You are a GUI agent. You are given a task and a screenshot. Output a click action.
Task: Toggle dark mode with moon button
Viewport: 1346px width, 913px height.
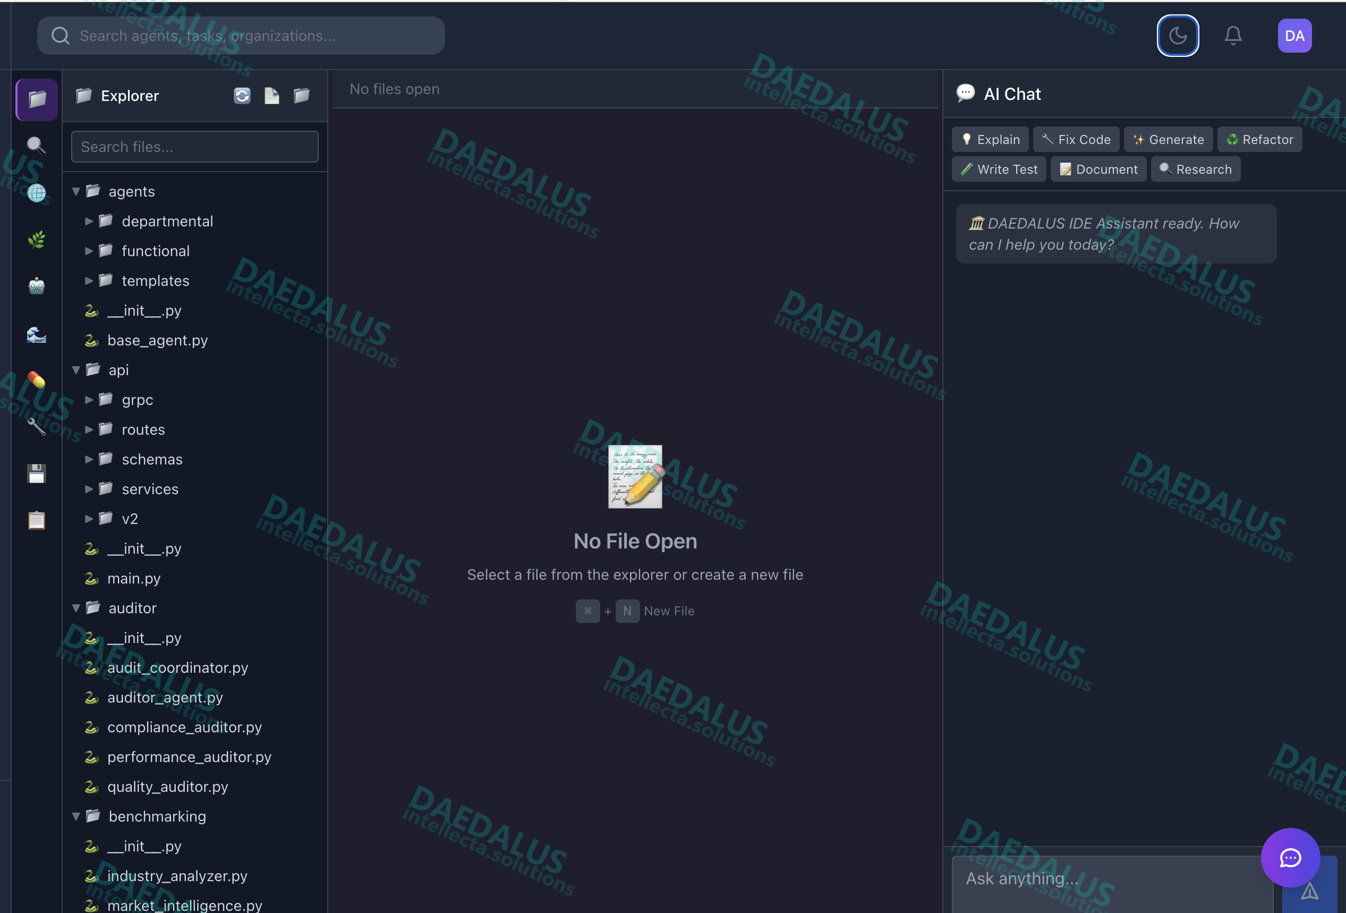pos(1178,36)
